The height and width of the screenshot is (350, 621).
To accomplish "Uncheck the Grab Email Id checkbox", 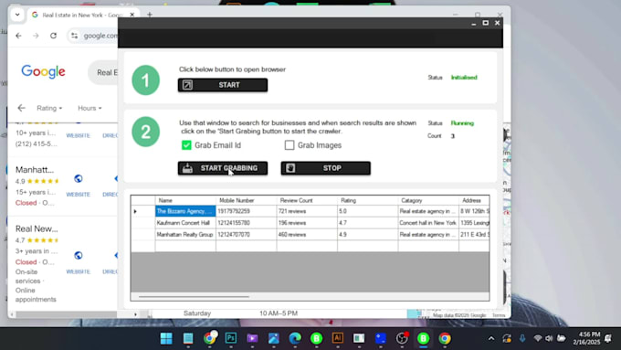I will tap(186, 145).
